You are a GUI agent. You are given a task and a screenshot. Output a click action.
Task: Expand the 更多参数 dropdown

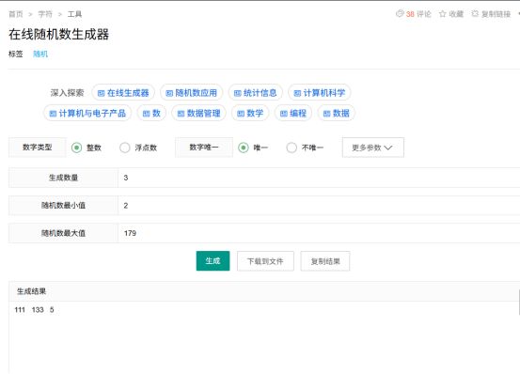pyautogui.click(x=373, y=148)
